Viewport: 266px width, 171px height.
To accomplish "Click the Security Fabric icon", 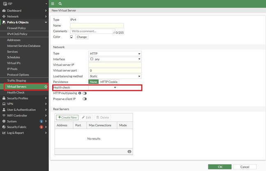I will click(4, 127).
